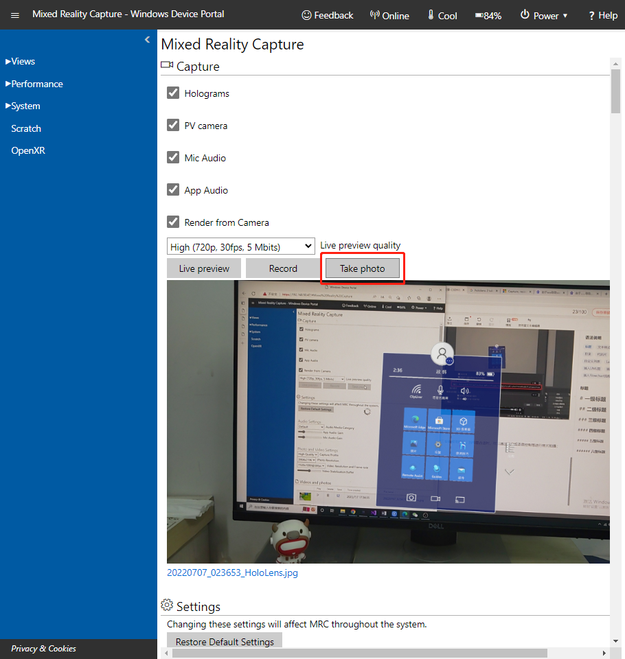The image size is (625, 659).
Task: Open the live preview quality dropdown
Action: click(240, 246)
